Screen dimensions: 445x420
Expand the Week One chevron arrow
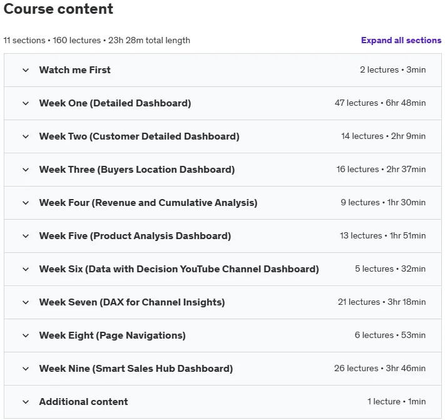(x=26, y=103)
